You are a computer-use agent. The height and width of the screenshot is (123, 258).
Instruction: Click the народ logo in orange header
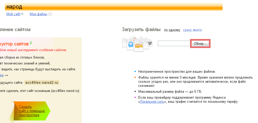point(14,7)
